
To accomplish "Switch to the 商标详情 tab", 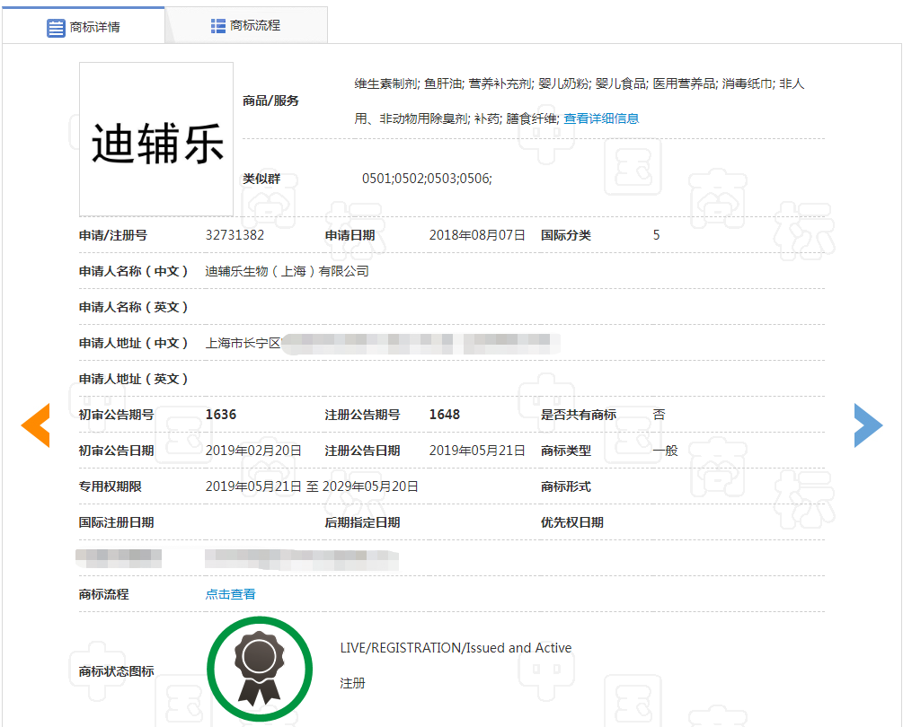I will pyautogui.click(x=84, y=26).
